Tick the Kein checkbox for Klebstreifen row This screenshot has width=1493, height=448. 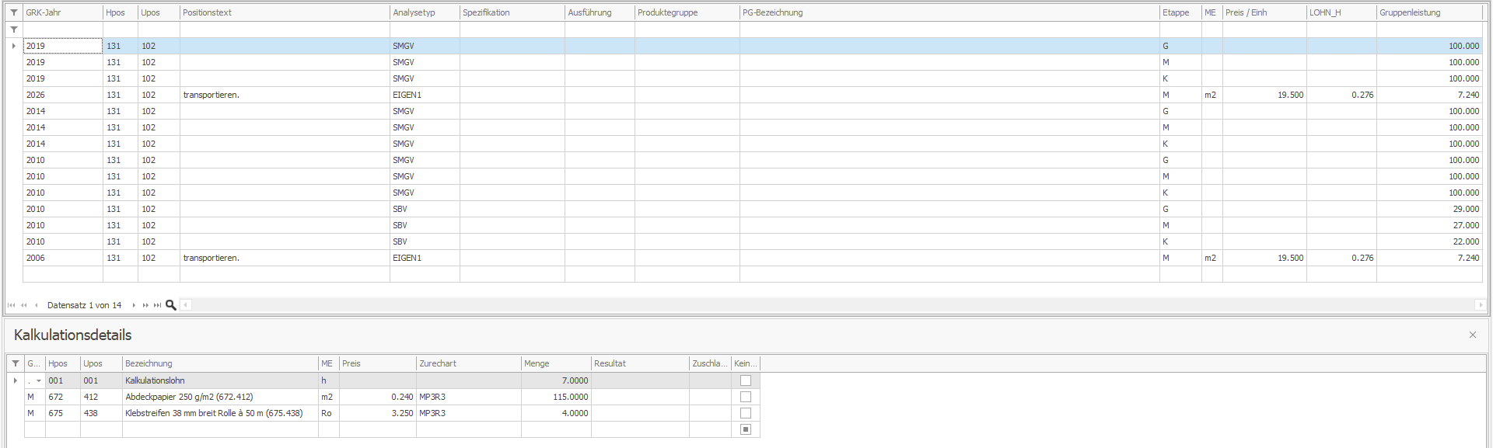pos(746,413)
